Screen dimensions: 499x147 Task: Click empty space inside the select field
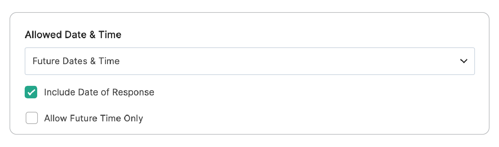280,61
